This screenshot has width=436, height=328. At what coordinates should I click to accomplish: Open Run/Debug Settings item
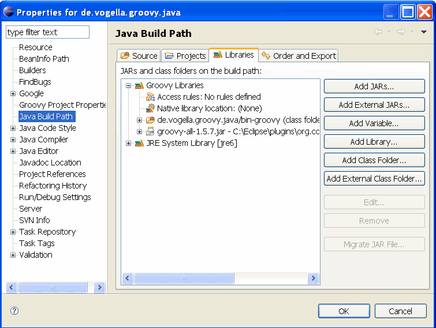point(55,197)
